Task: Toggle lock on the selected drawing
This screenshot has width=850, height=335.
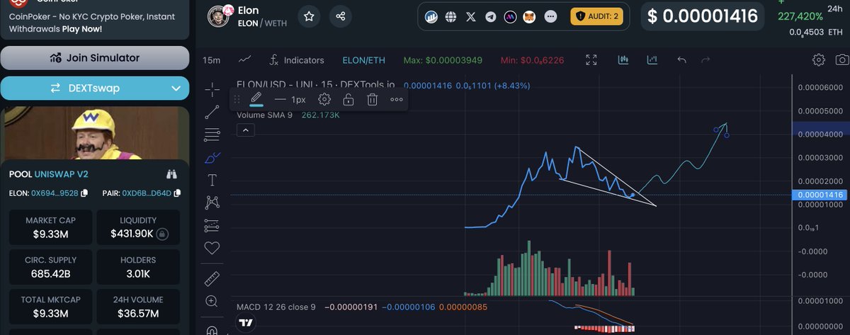Action: point(348,99)
